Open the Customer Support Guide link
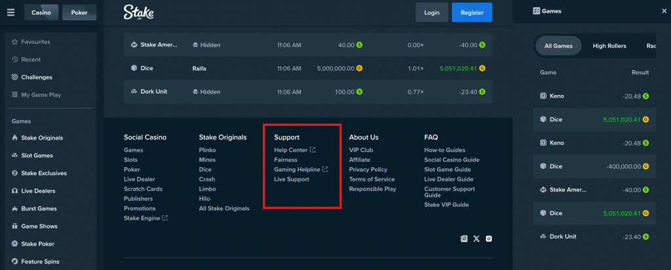The image size is (671, 270). tap(450, 192)
